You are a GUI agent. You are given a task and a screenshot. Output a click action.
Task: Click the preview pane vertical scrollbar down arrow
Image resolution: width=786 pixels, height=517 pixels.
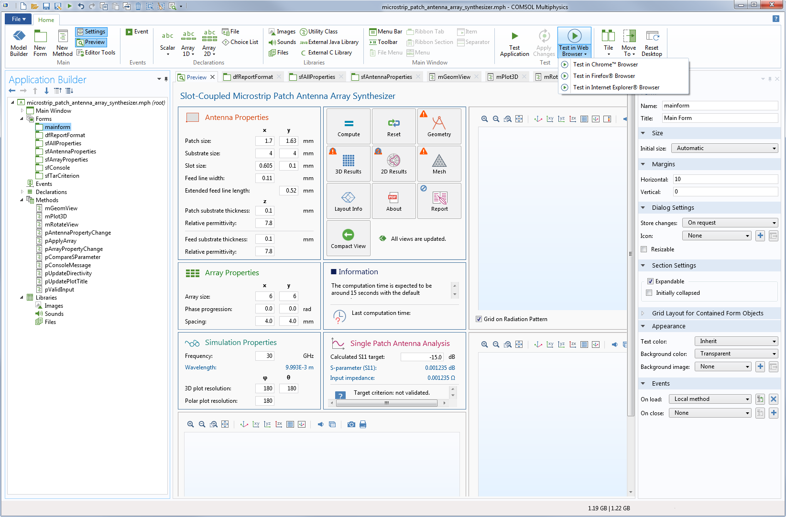[631, 492]
